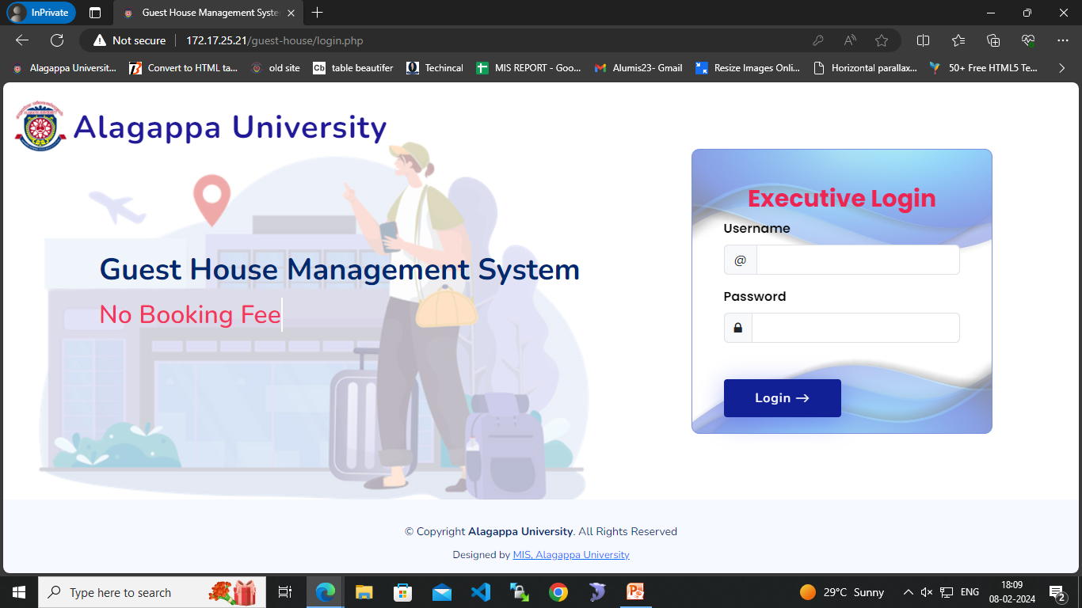
Task: Click the Not secure warning icon
Action: [100, 40]
